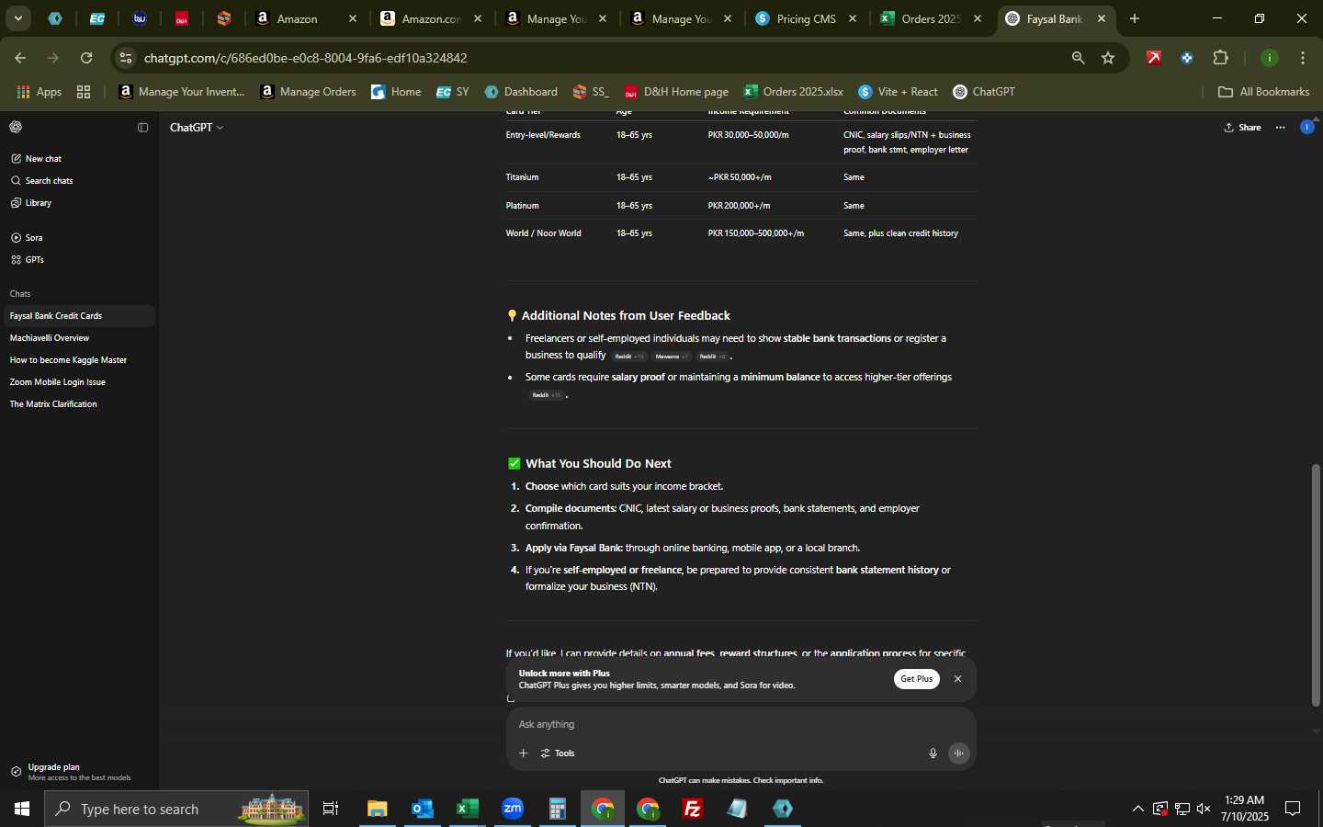Close the Faysal Bank tab
The image size is (1323, 827).
[x=1102, y=18]
